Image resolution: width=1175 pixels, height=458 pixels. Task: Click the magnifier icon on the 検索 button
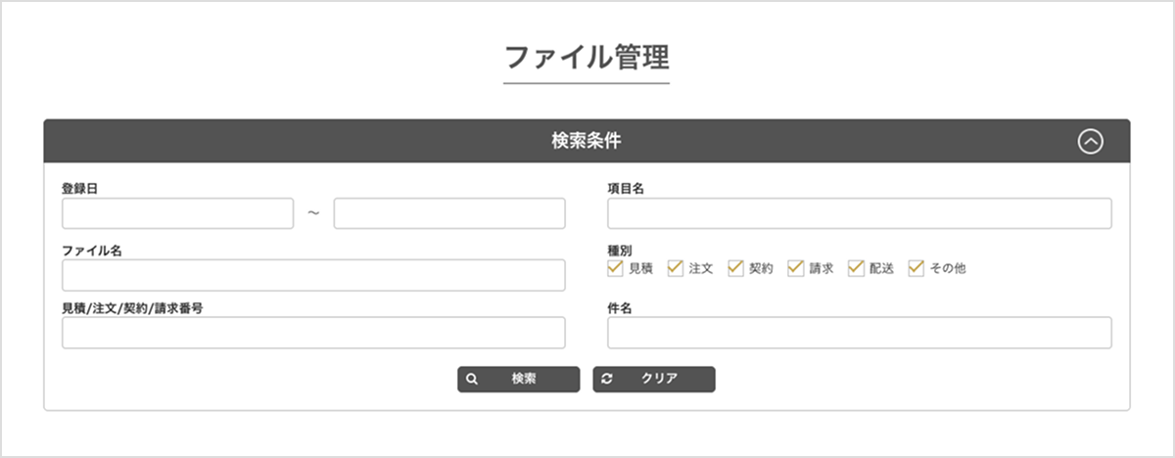pos(472,380)
